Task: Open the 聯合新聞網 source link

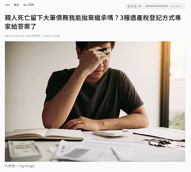Action: coord(33,36)
